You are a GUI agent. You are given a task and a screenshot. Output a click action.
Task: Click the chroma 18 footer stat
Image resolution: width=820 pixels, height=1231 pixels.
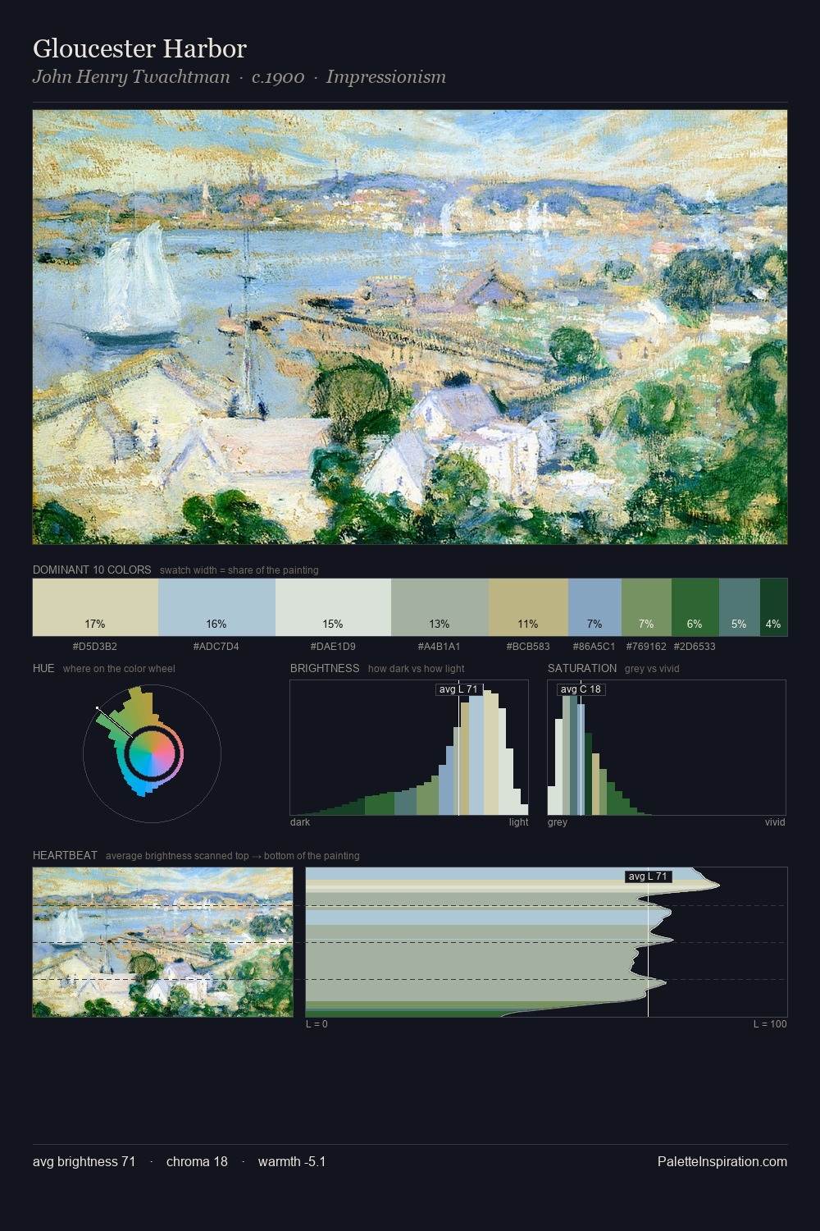(197, 1162)
